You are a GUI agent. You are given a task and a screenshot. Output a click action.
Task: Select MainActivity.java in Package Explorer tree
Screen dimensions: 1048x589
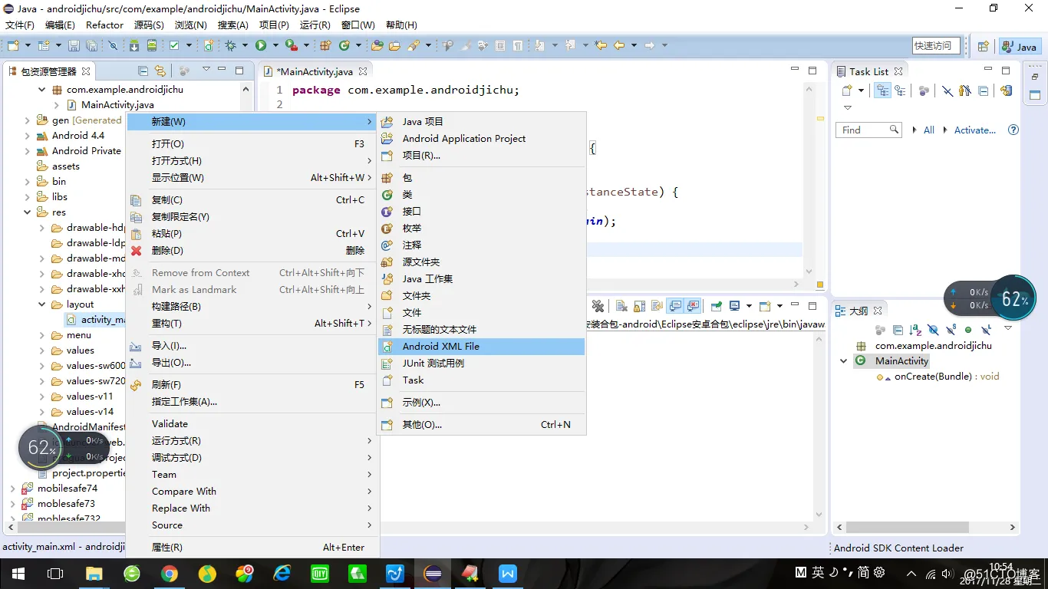point(117,105)
